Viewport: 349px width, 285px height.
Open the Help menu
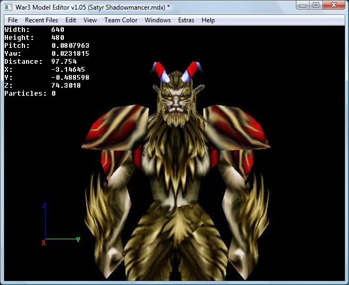[208, 20]
